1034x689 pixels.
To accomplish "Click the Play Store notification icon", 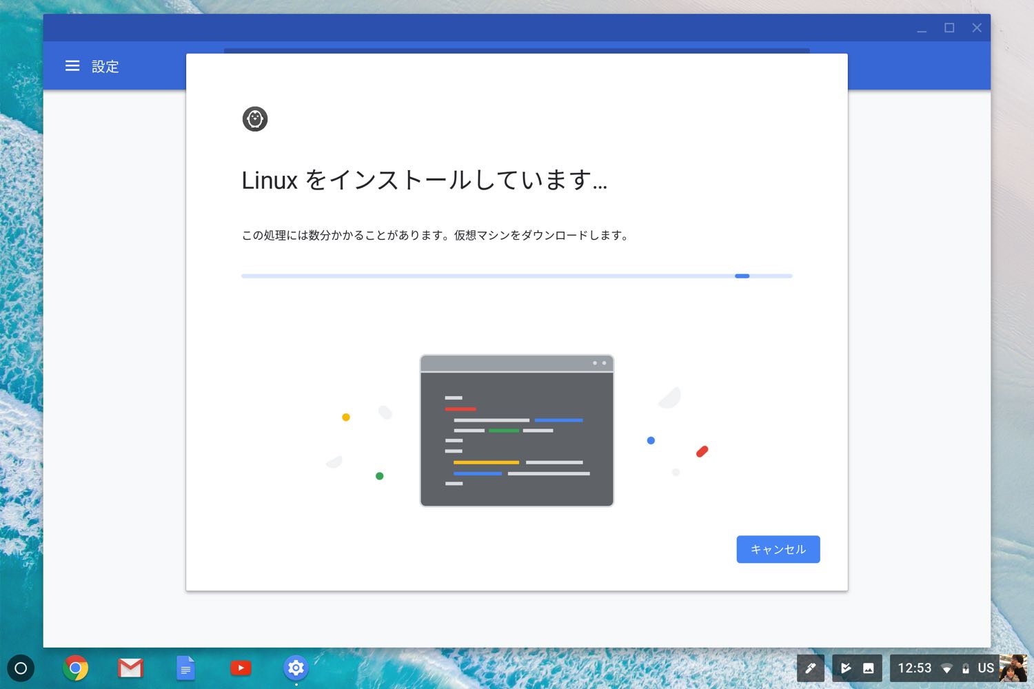I will click(x=845, y=668).
